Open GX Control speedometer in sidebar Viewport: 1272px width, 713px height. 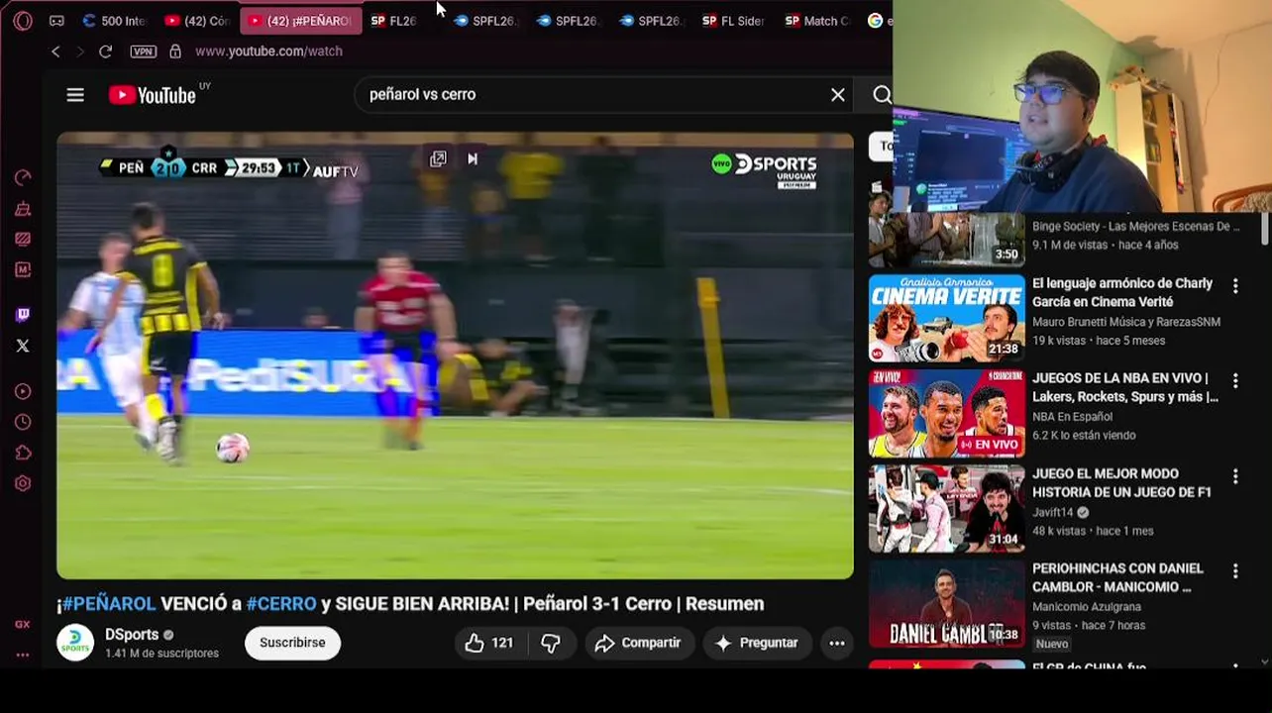[23, 177]
